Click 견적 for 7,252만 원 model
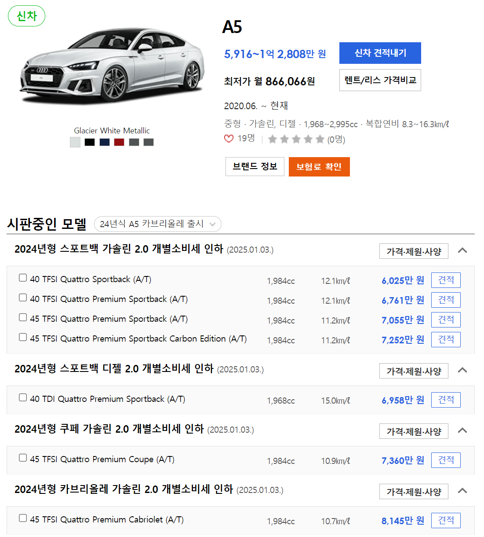484x537 pixels. (x=446, y=339)
